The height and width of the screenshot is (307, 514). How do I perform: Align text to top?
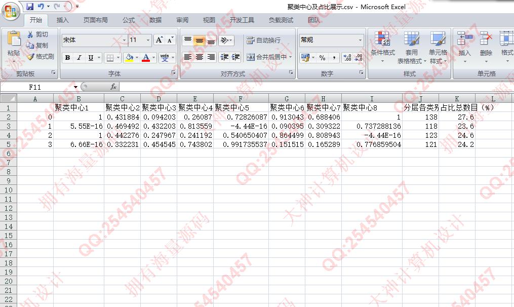(187, 41)
